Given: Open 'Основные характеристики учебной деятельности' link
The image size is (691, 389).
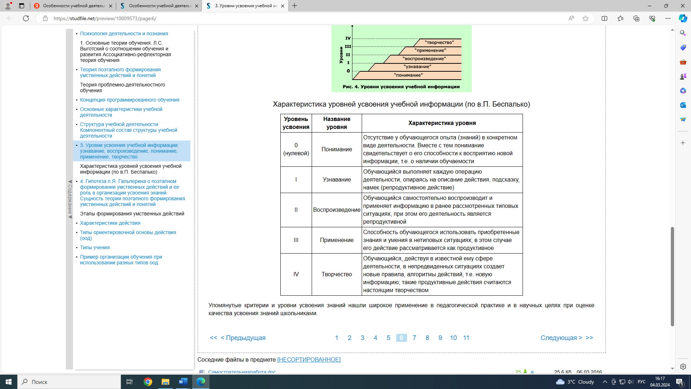Looking at the screenshot, I should (121, 112).
